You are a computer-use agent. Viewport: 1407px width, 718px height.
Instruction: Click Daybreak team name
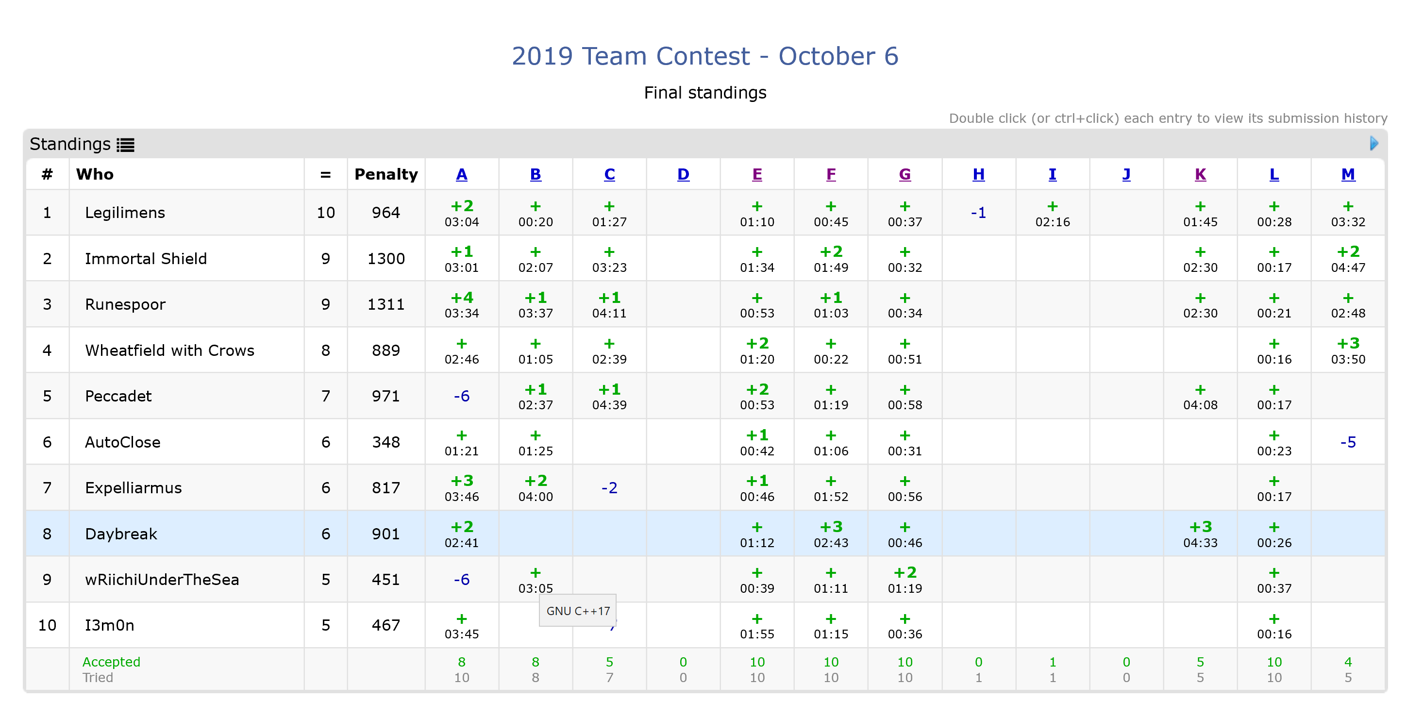point(121,534)
